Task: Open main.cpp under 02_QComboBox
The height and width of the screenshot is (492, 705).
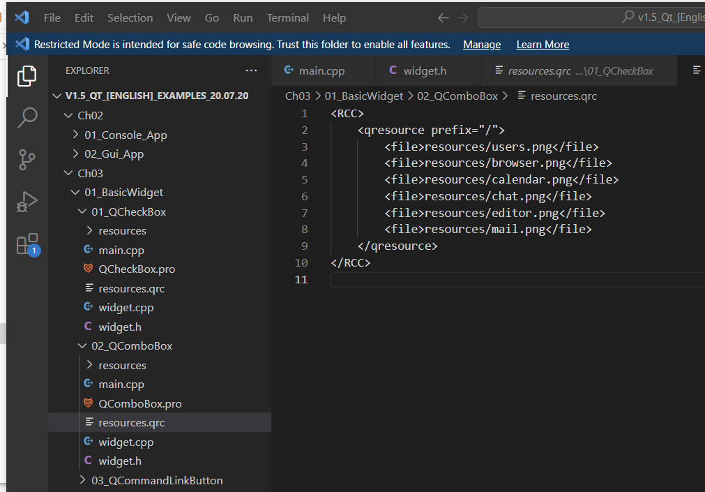Action: click(x=160, y=384)
